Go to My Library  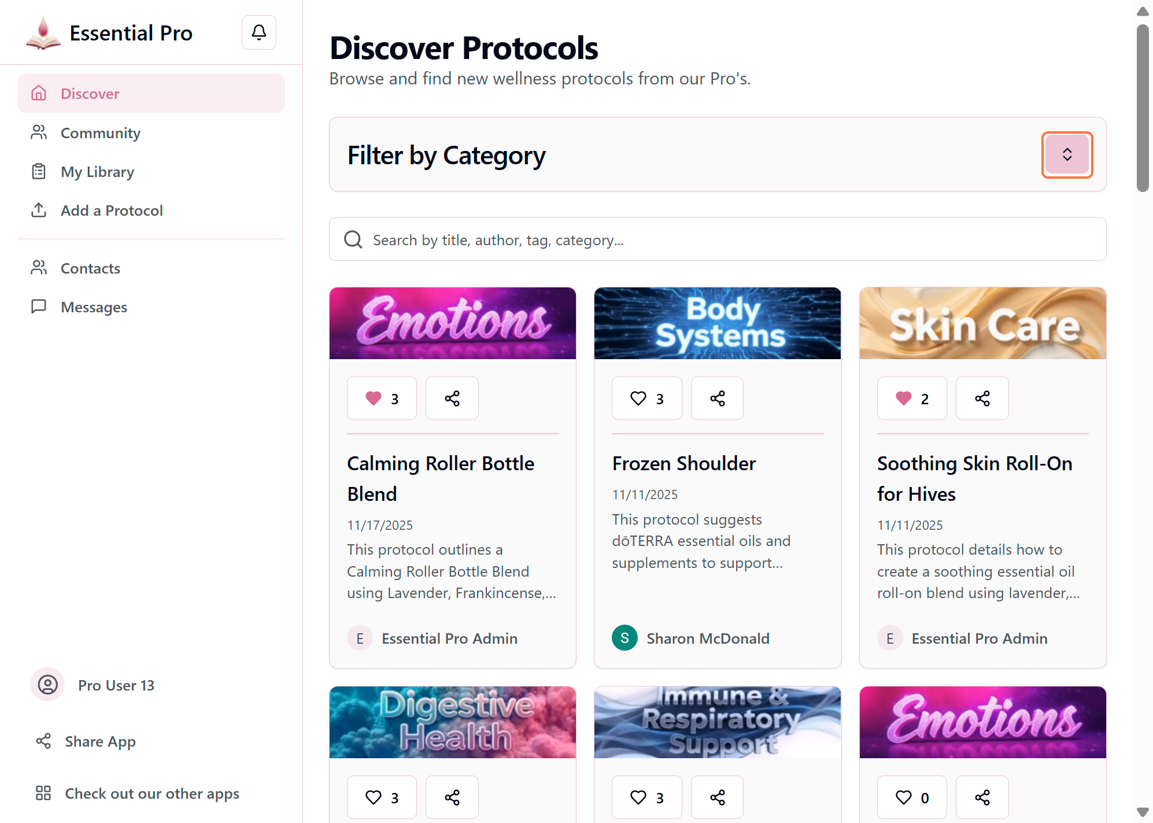[x=97, y=172]
